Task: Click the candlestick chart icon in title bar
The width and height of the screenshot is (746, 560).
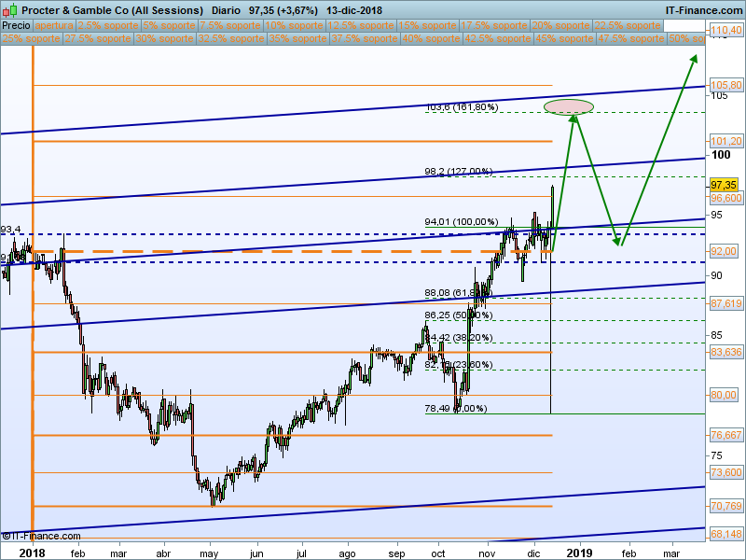Action: [9, 10]
